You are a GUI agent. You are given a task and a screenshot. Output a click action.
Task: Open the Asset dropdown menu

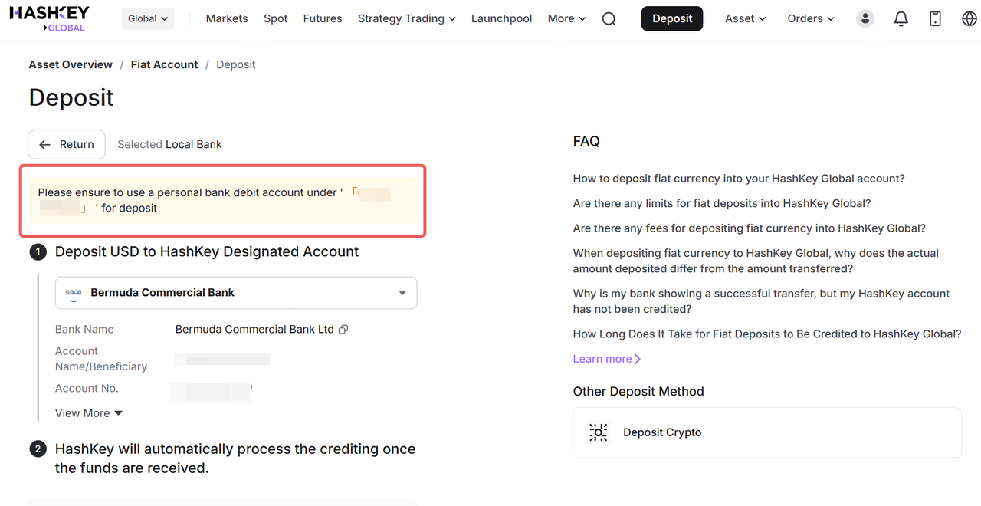click(x=745, y=18)
